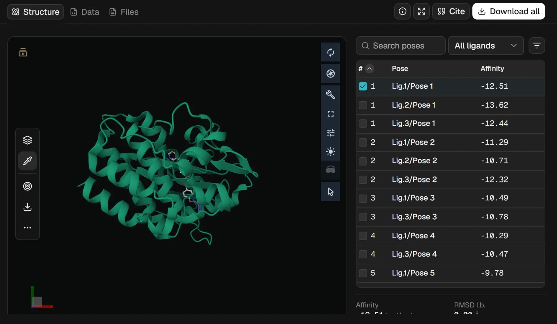Image resolution: width=557 pixels, height=324 pixels.
Task: Switch to the Data tab
Action: pos(85,12)
